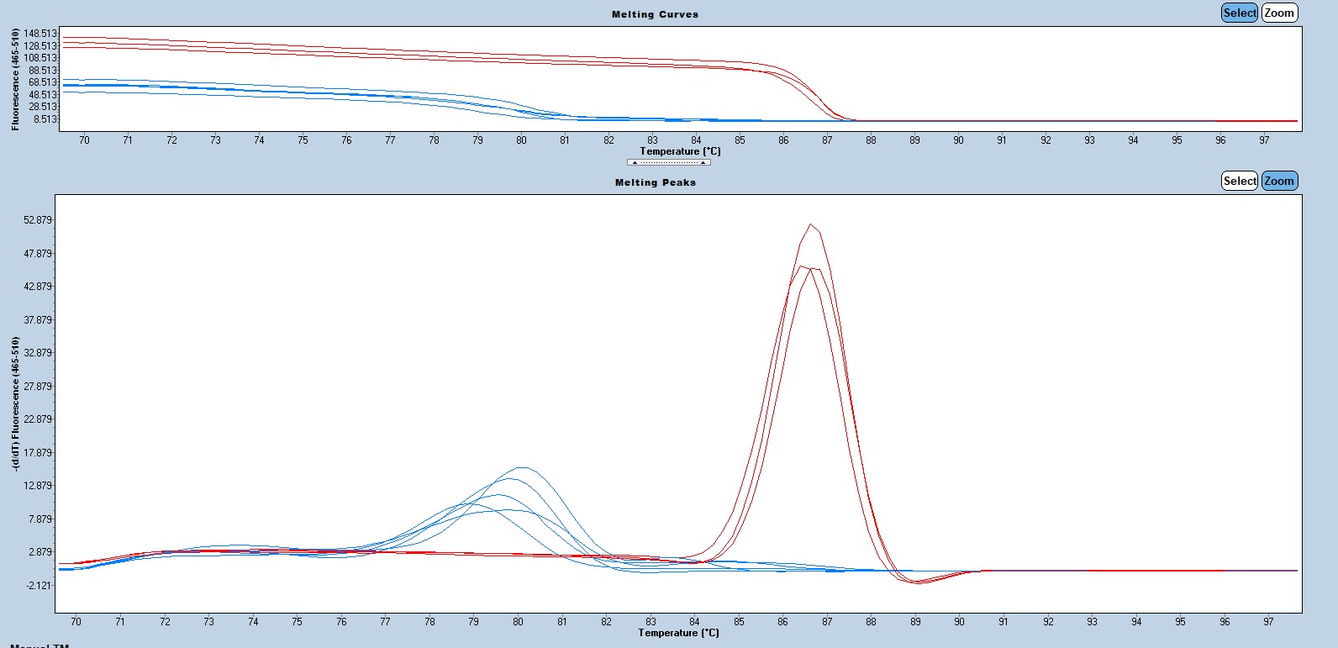The height and width of the screenshot is (648, 1338).
Task: Select the tallest blue melting peak near 80°C
Action: [521, 467]
